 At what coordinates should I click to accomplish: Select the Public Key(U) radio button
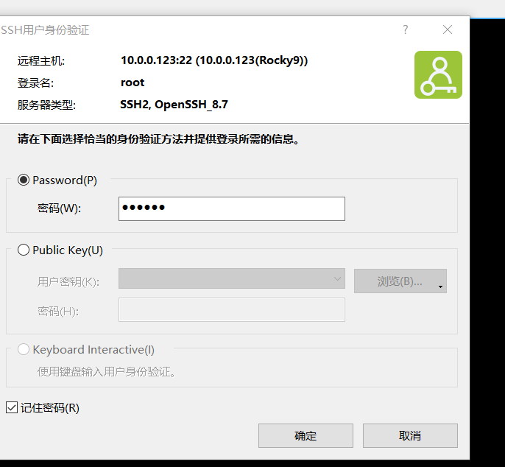pyautogui.click(x=24, y=250)
